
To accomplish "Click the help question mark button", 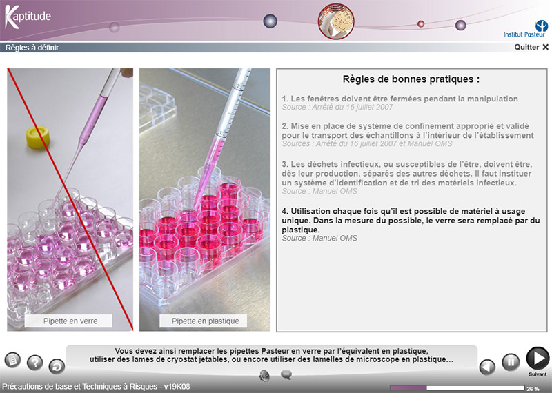I will tap(35, 363).
